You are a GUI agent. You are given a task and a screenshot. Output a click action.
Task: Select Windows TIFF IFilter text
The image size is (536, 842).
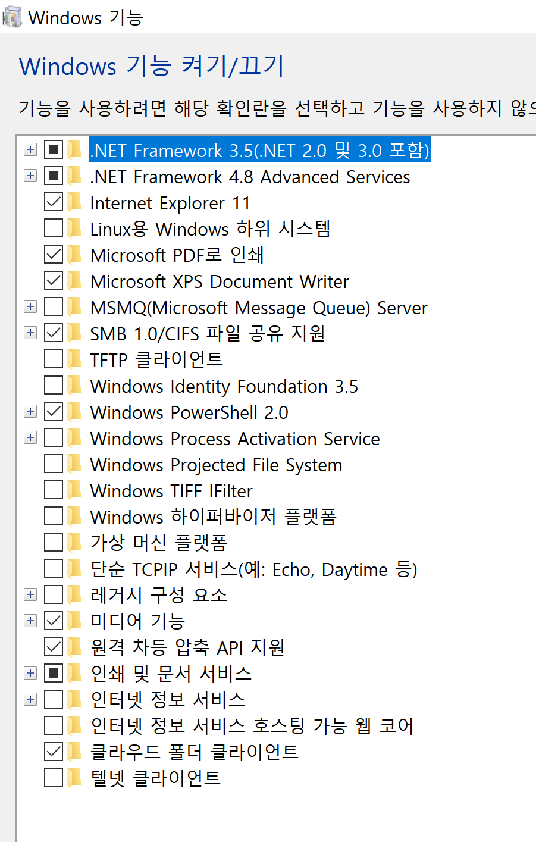coord(171,490)
